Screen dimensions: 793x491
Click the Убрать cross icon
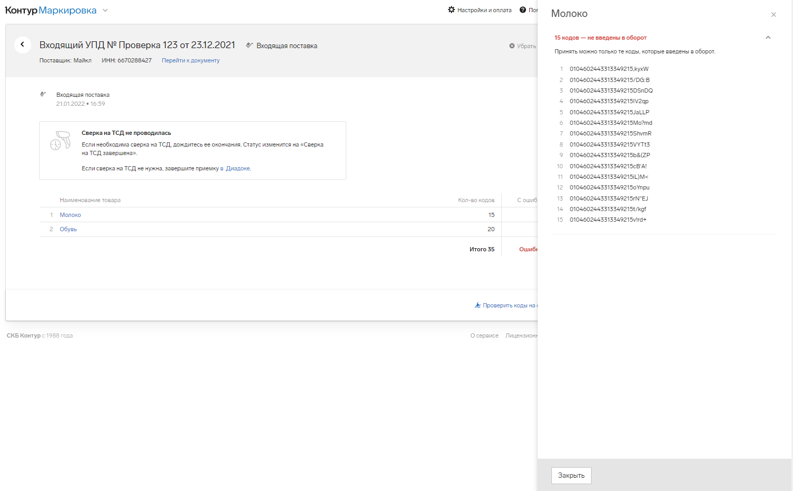click(512, 46)
